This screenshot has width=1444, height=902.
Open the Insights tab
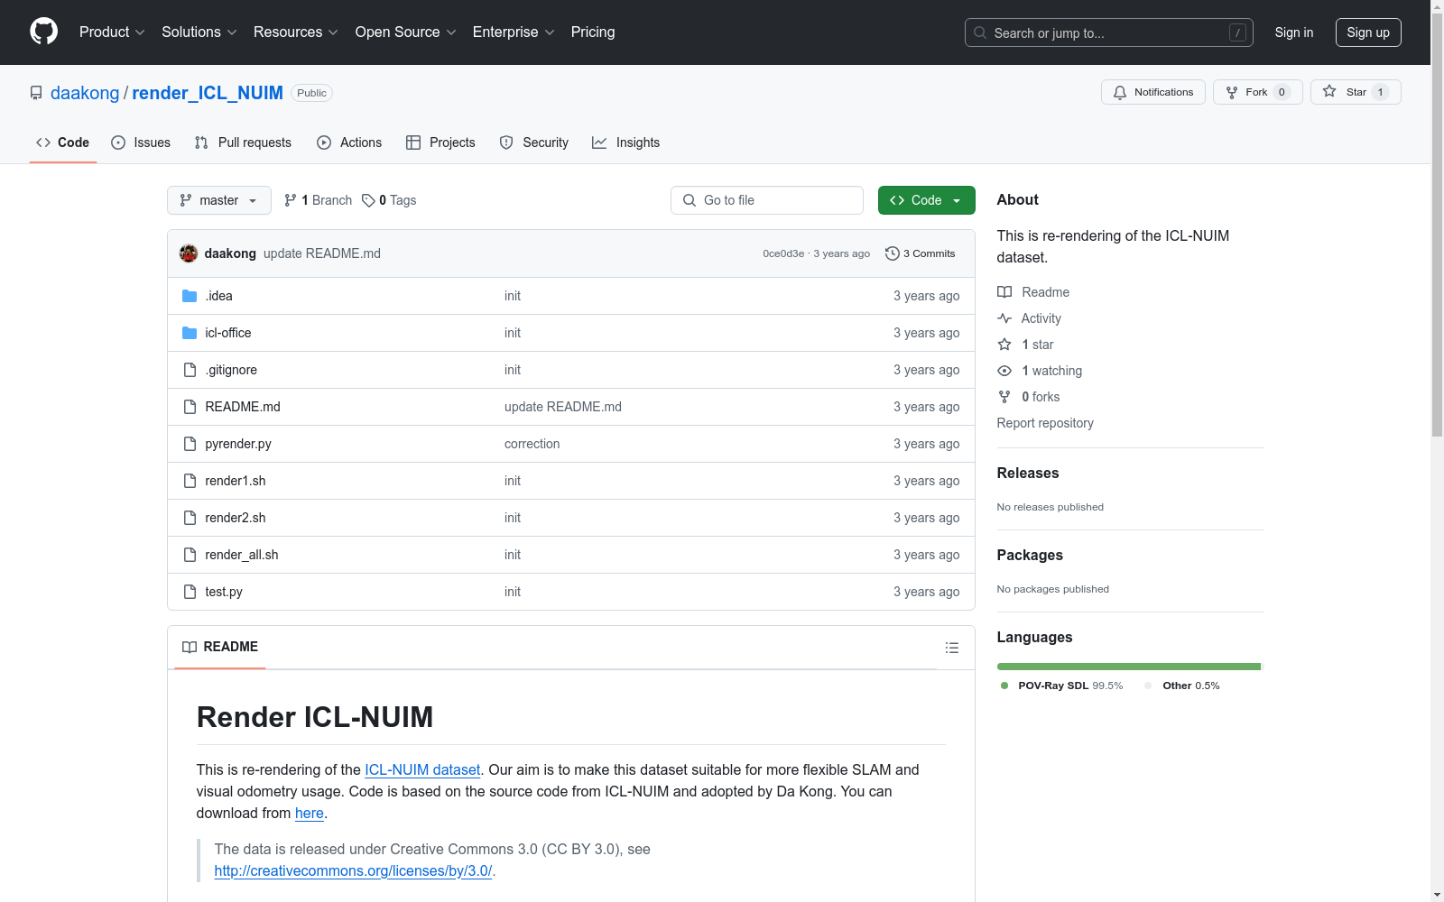pyautogui.click(x=625, y=143)
